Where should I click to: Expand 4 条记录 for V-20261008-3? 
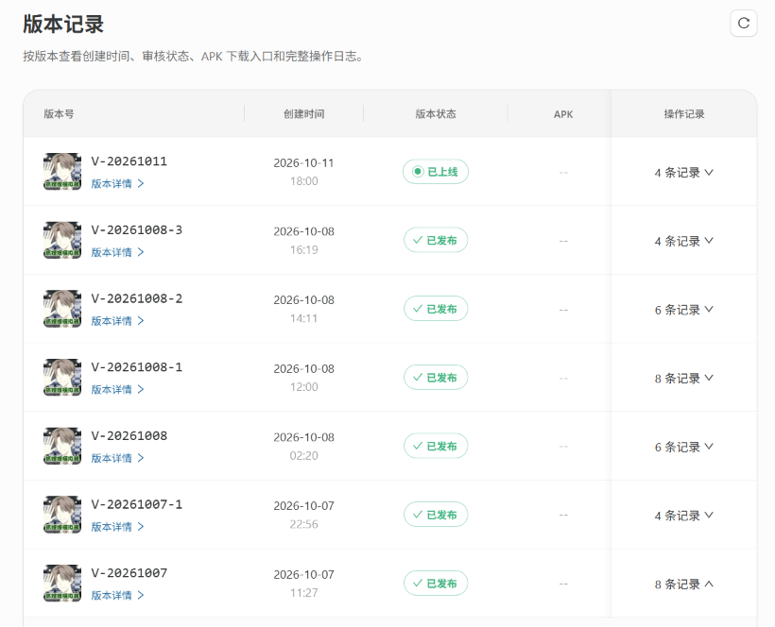[684, 241]
